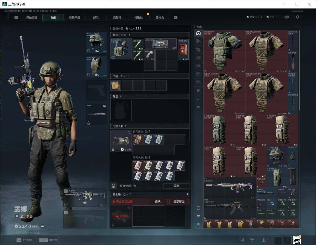Click the framed portrait icon in warehouse sidebar
The height and width of the screenshot is (245, 316).
tap(198, 208)
